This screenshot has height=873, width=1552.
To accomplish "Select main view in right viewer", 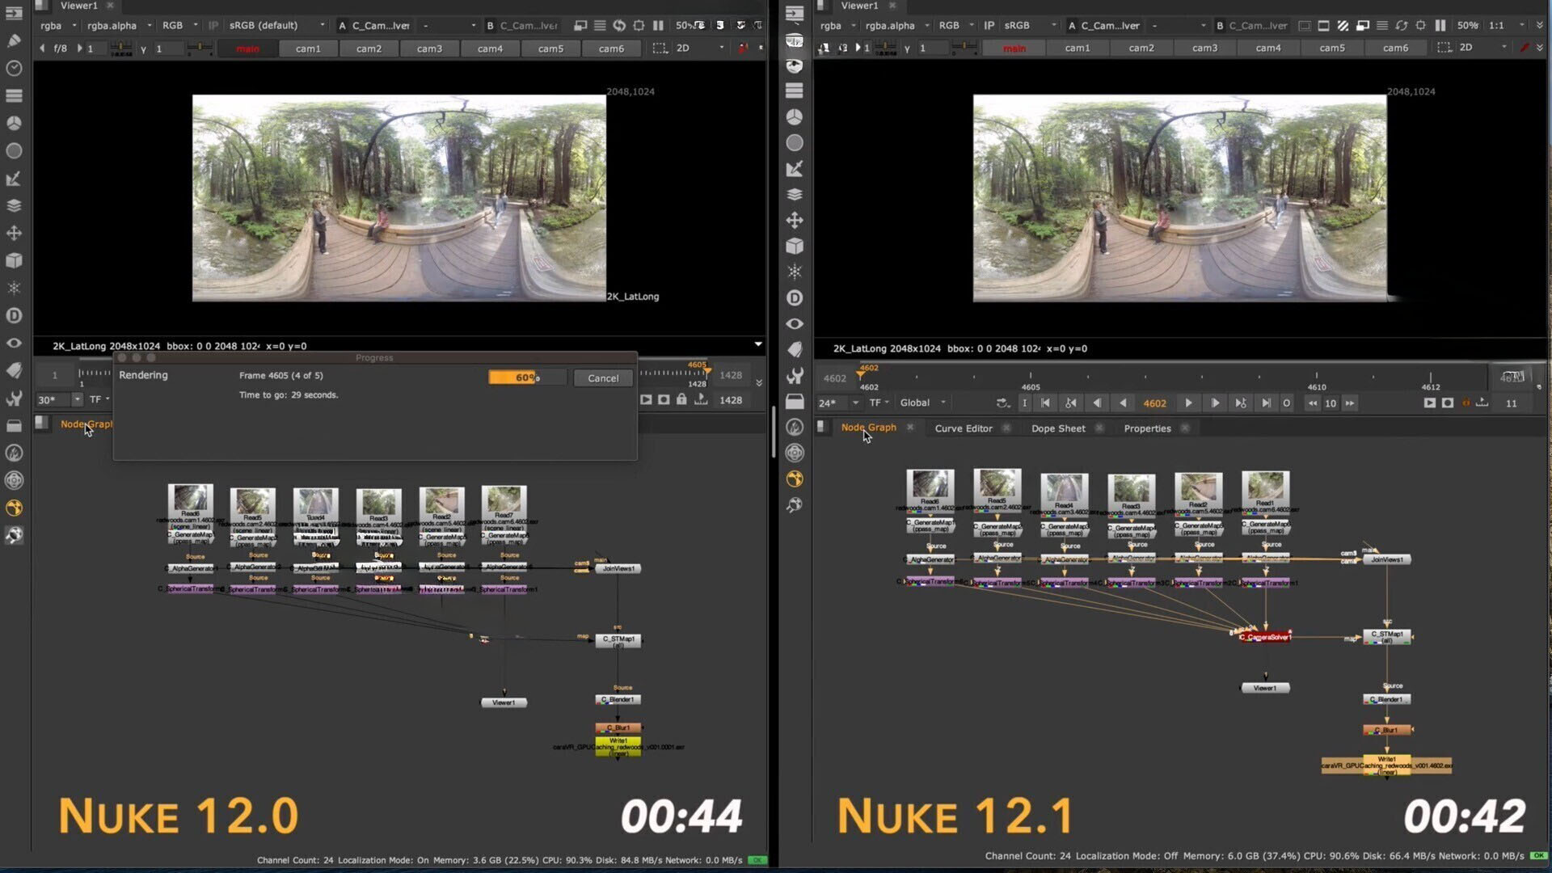I will [1014, 48].
